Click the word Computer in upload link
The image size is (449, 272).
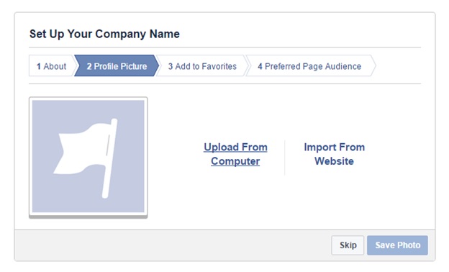point(235,161)
